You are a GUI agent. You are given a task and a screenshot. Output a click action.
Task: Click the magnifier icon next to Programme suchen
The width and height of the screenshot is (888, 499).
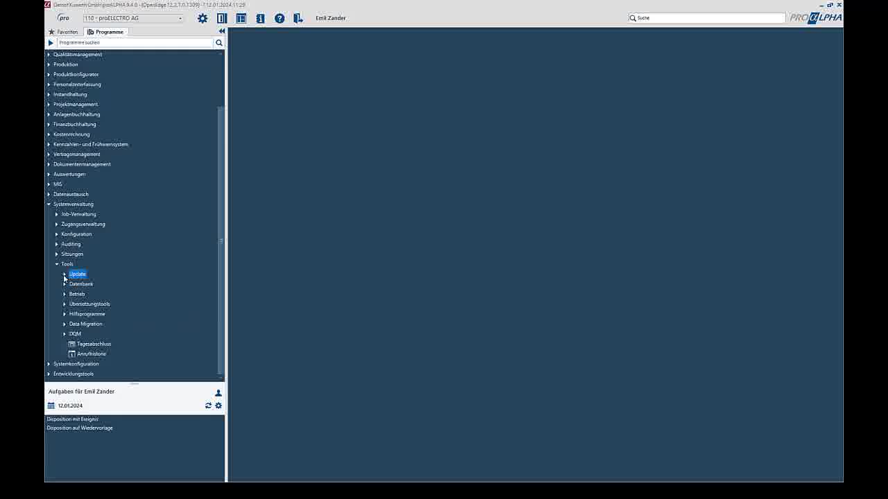click(x=219, y=43)
